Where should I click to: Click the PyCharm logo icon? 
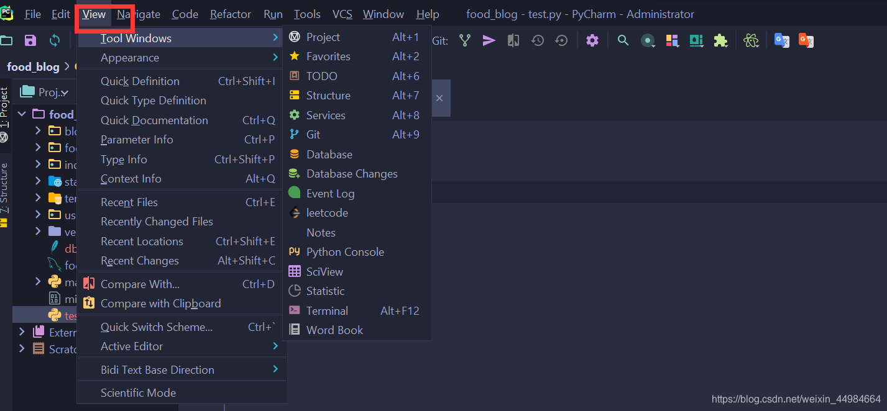(7, 12)
